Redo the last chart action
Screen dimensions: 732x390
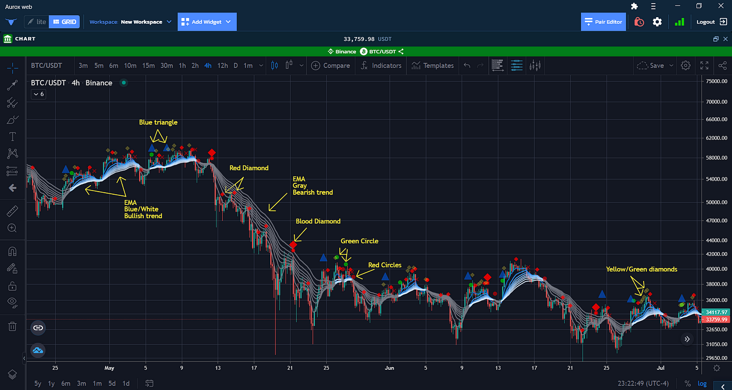click(480, 65)
